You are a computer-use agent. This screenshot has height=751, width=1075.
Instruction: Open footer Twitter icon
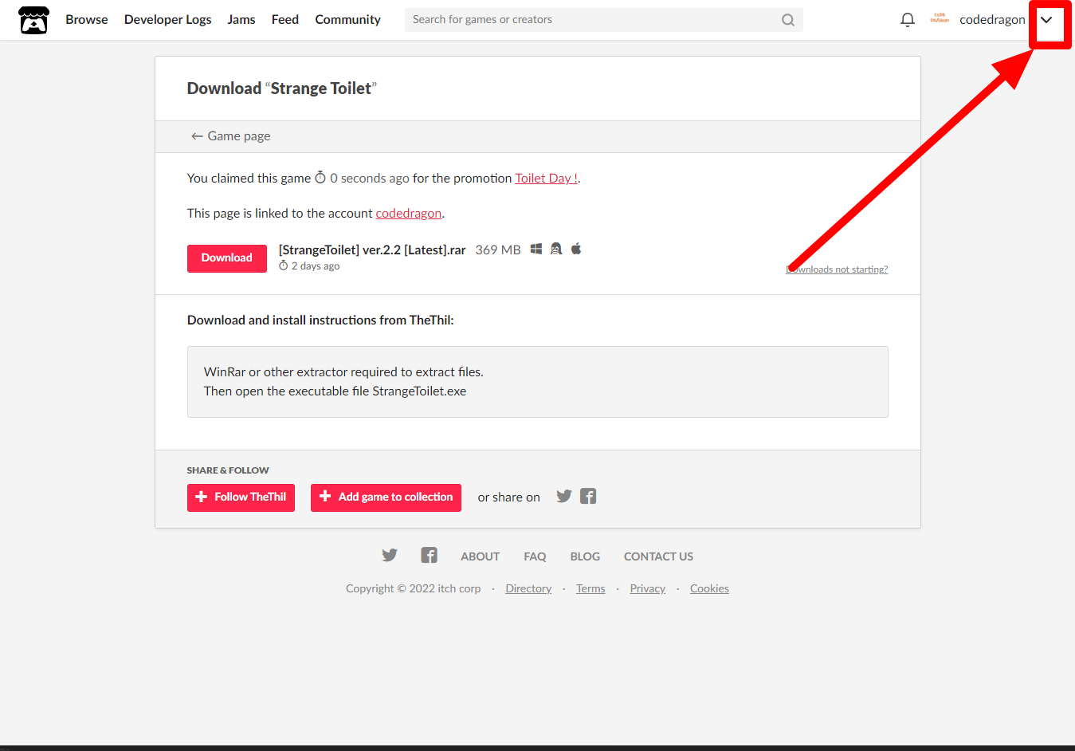pos(390,556)
